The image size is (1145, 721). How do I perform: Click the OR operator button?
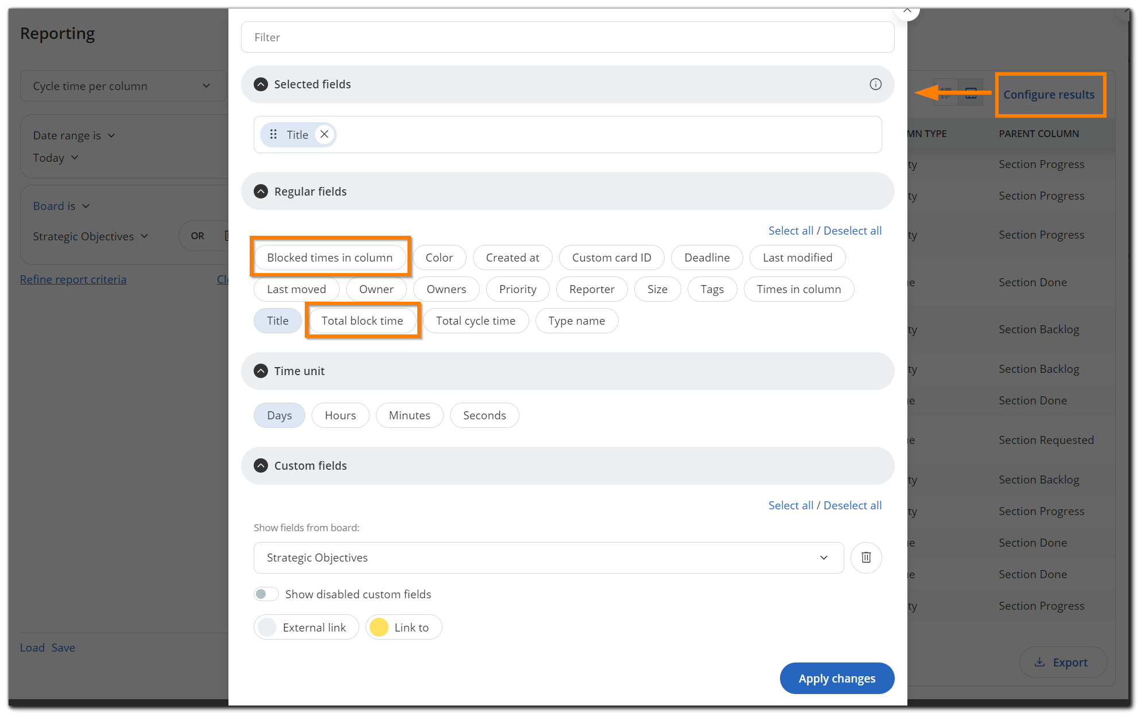(197, 236)
